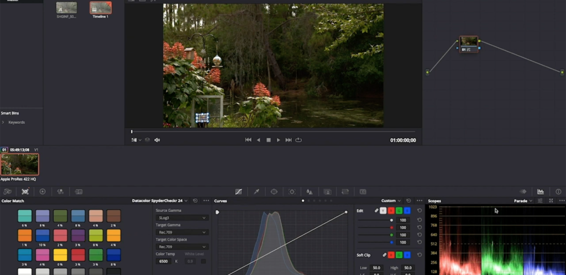Toggle Soft Clip channel ganging link
Screen dimensions: 566x275
point(385,255)
